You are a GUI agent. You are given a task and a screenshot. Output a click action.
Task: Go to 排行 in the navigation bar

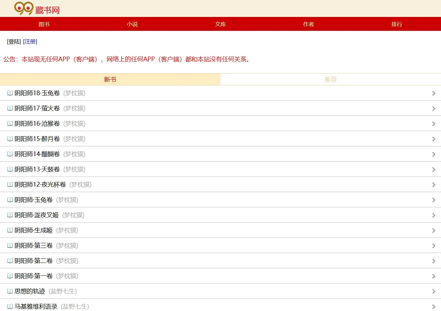[x=397, y=24]
